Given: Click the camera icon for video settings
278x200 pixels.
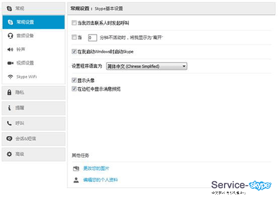Looking at the screenshot, I should [10, 63].
